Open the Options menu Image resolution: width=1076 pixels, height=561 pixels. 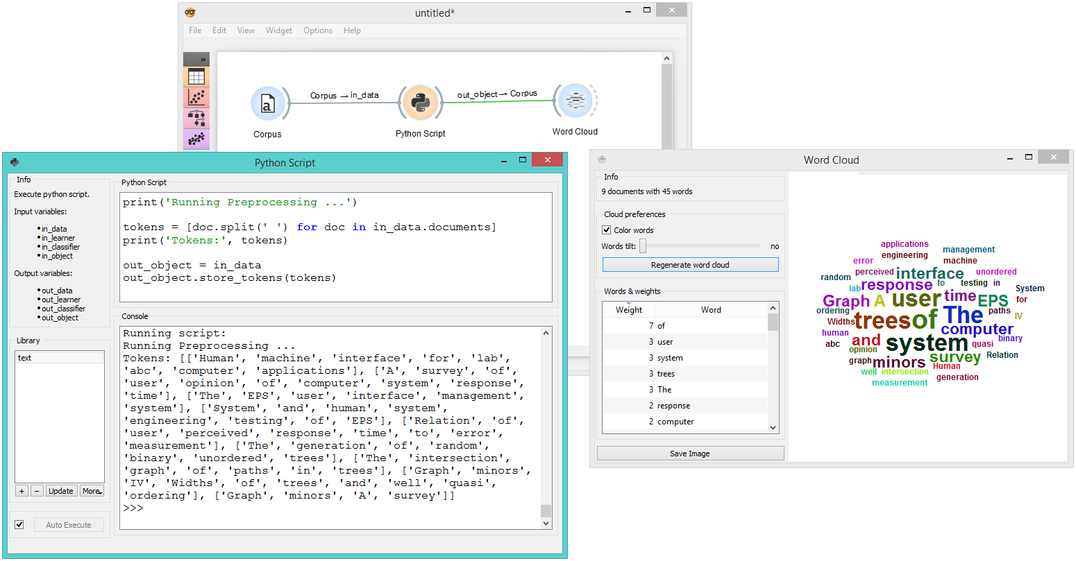[x=318, y=31]
